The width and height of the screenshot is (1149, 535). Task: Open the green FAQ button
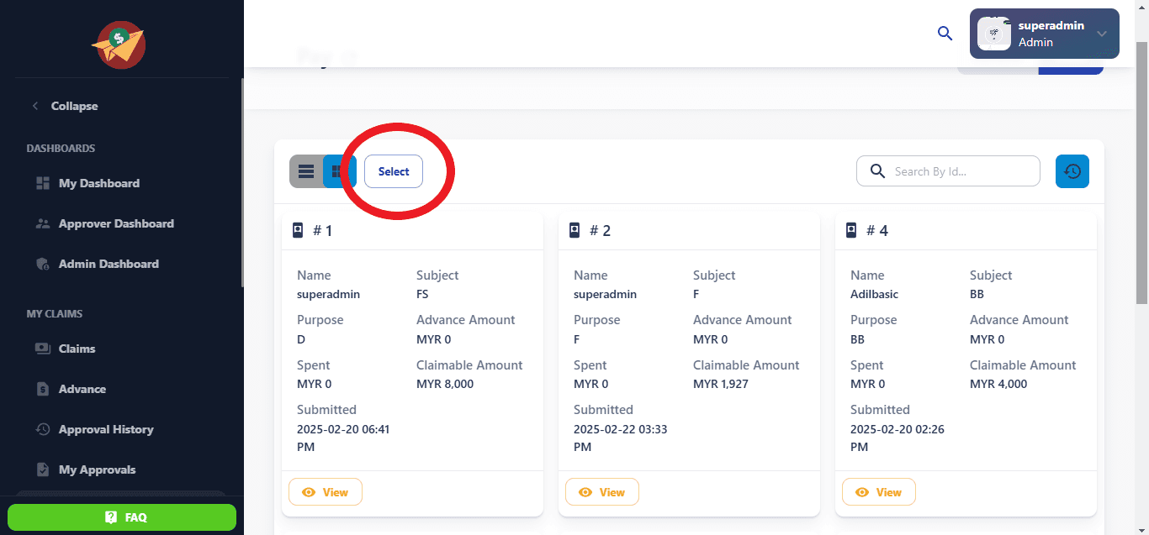coord(122,517)
